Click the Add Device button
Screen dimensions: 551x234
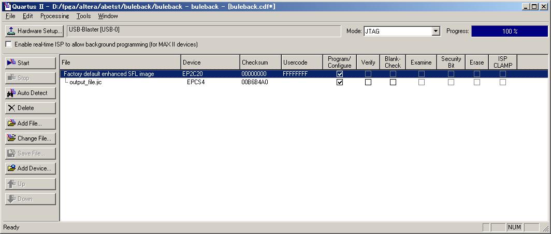[x=30, y=168]
